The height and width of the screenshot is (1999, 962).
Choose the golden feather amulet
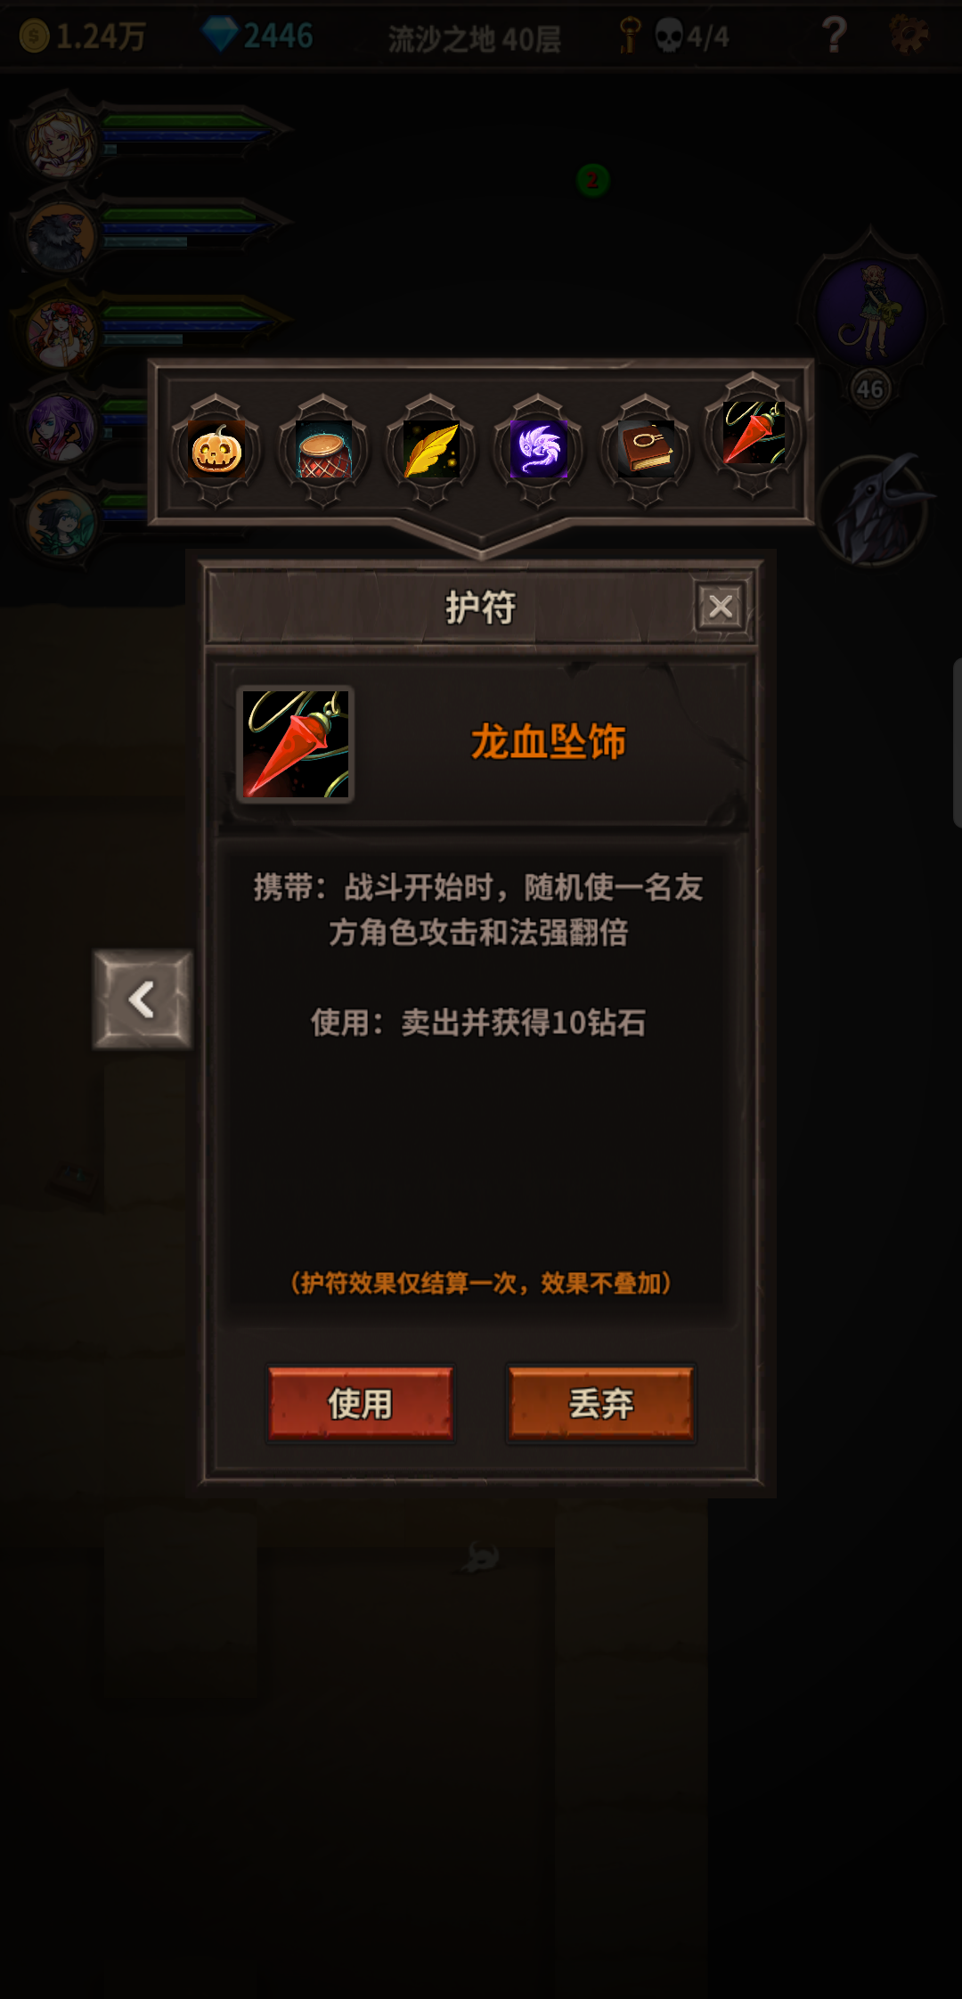coord(431,450)
